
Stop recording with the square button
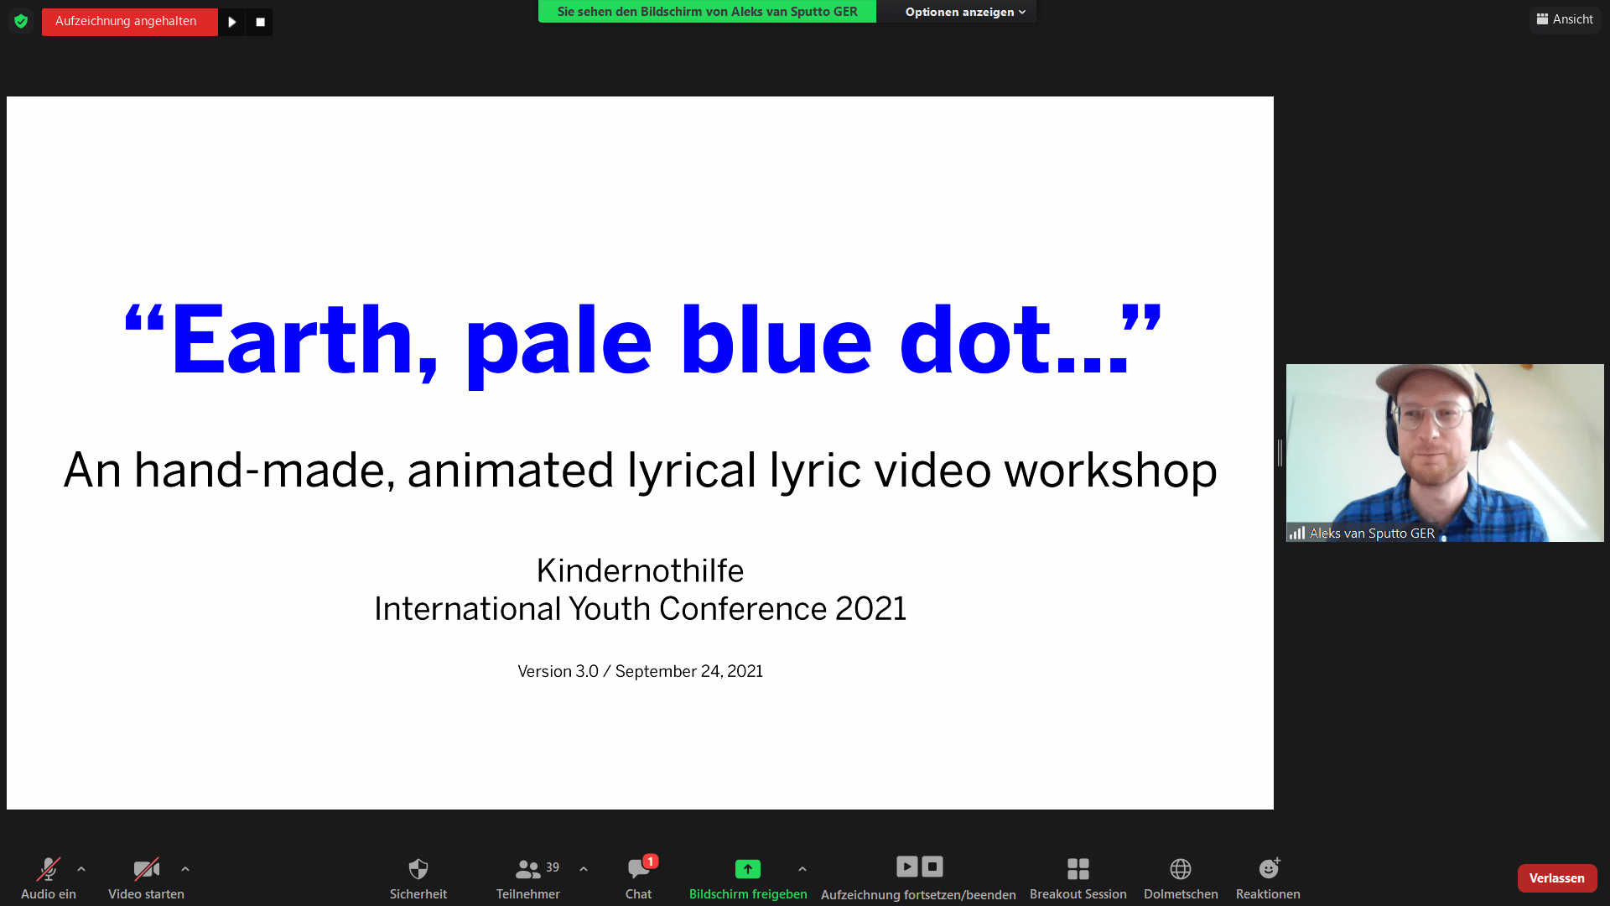(259, 22)
